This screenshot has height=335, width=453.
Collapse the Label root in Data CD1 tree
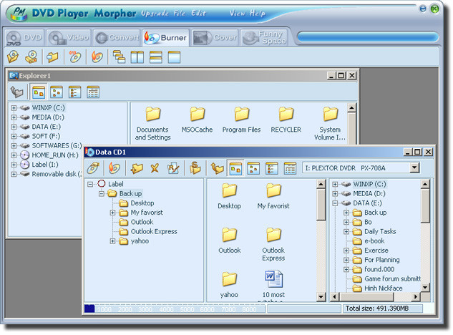(90, 184)
